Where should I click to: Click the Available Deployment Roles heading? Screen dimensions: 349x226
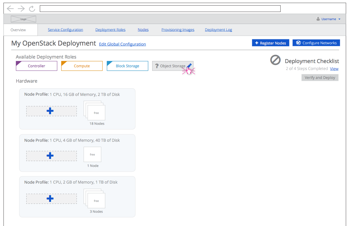pyautogui.click(x=46, y=57)
